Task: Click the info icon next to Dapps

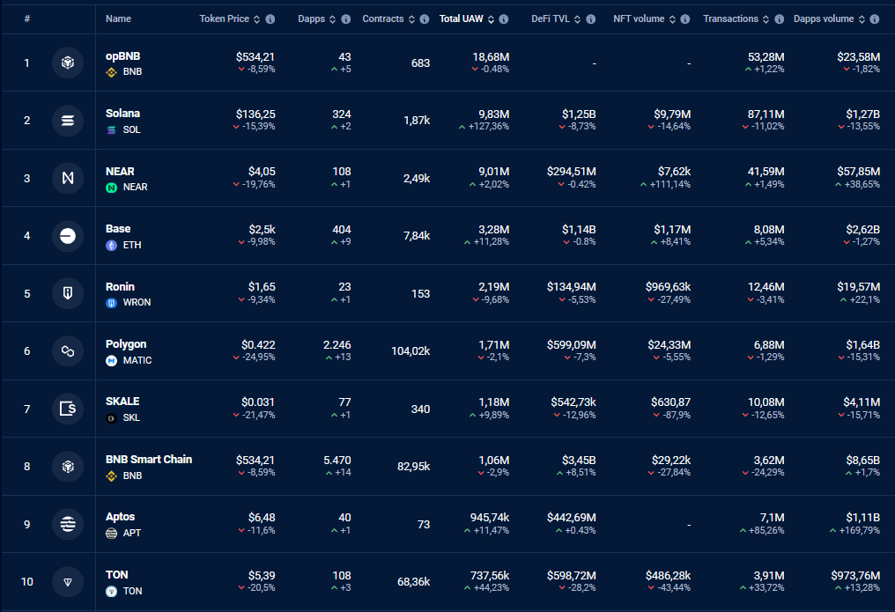Action: tap(346, 18)
